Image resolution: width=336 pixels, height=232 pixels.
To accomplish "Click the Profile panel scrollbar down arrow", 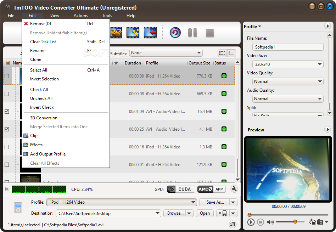I will 330,113.
